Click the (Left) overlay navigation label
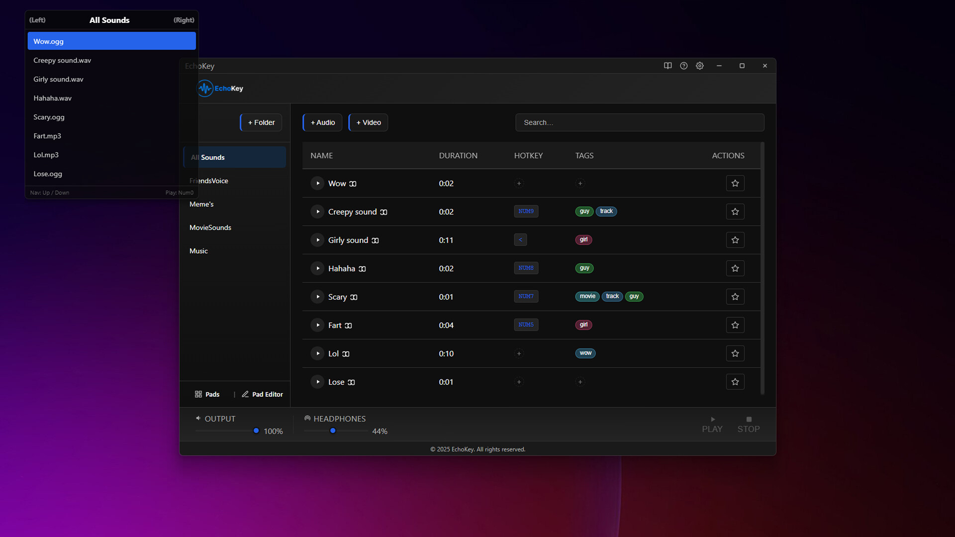Screen dimensions: 955x537 pos(37,20)
